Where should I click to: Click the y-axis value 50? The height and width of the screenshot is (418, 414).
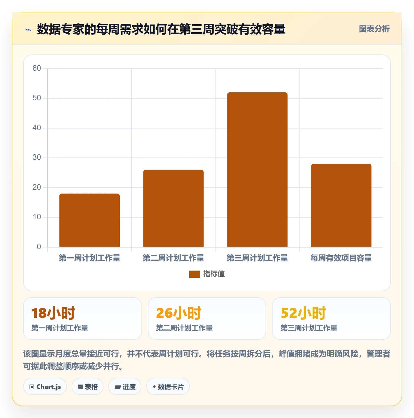[x=37, y=98]
